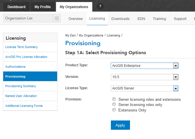Open the My Profile tab

point(42,7)
